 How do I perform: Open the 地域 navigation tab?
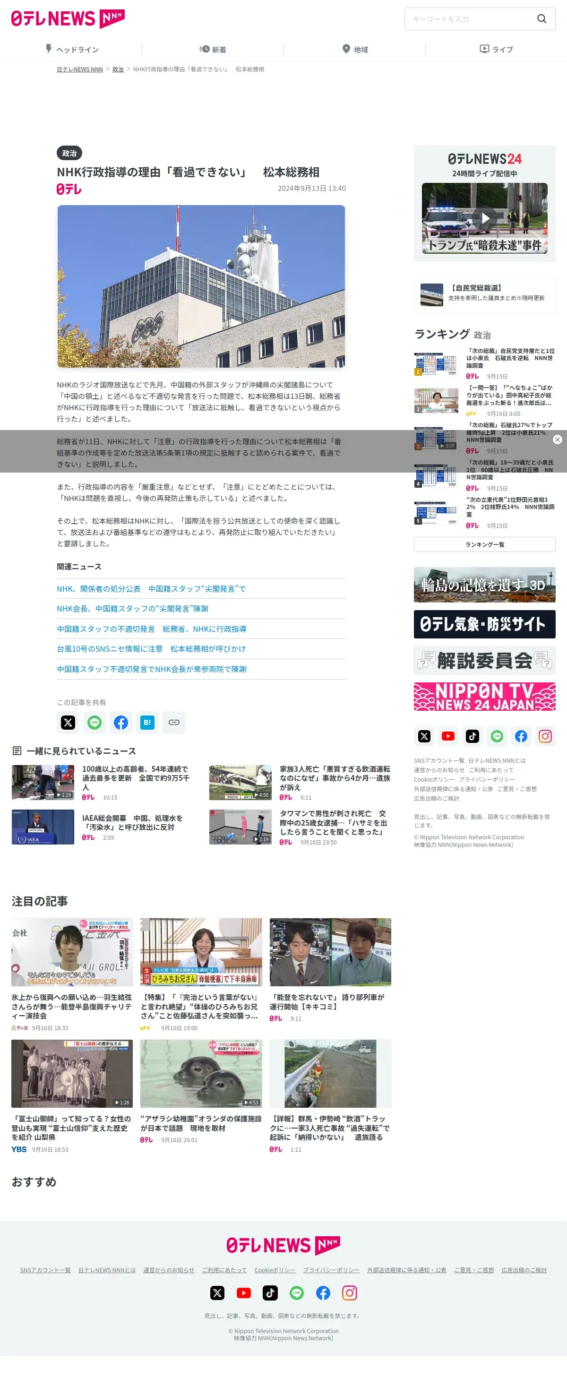tap(354, 49)
